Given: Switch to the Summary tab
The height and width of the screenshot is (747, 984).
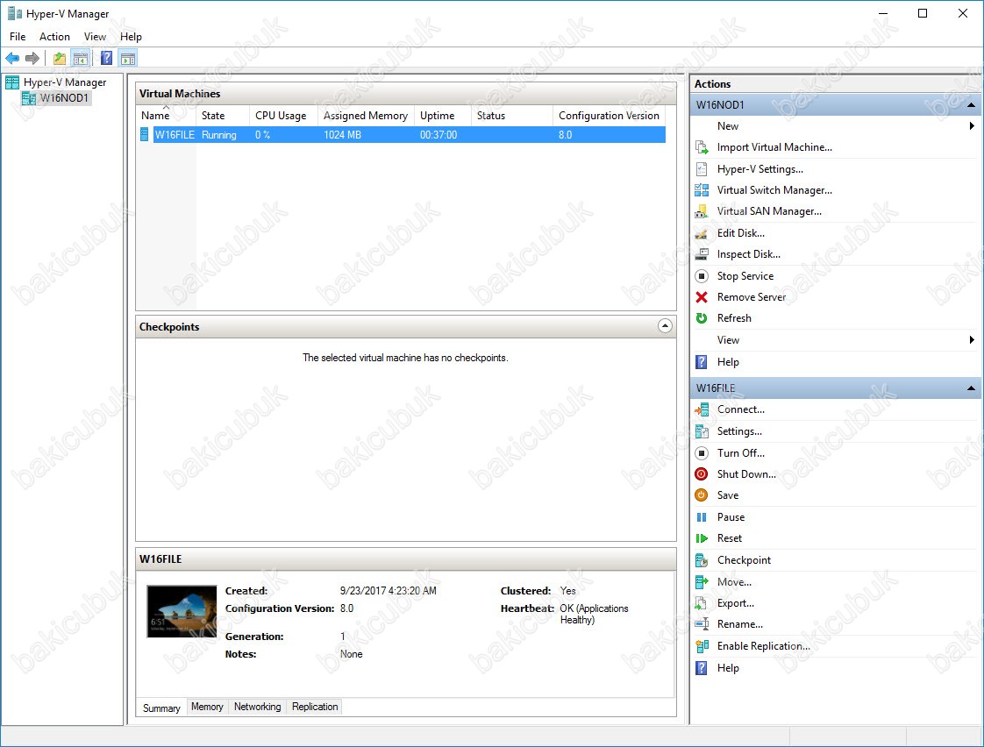Looking at the screenshot, I should tap(161, 708).
